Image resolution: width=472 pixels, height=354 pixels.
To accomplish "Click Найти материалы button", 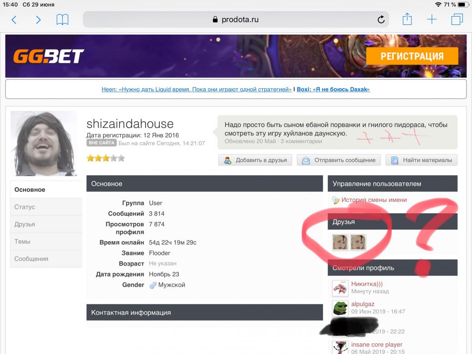I will [421, 160].
